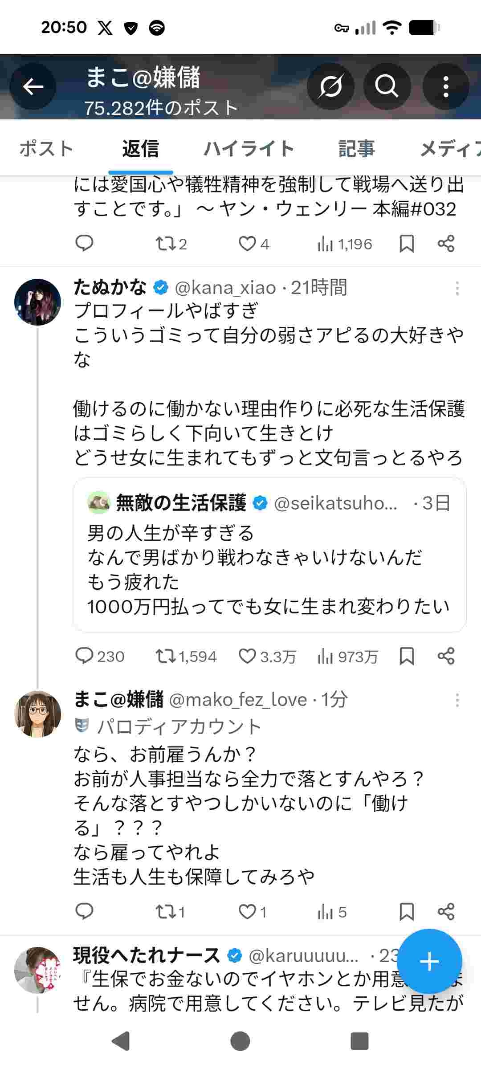The image size is (481, 1069).
Task: Open more options on まこ@嫌儲 reply
Action: coord(457,701)
